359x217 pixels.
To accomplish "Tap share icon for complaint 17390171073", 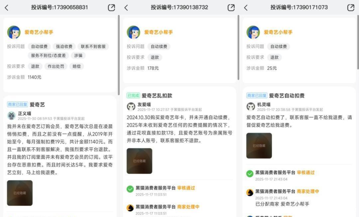I will pyautogui.click(x=351, y=8).
